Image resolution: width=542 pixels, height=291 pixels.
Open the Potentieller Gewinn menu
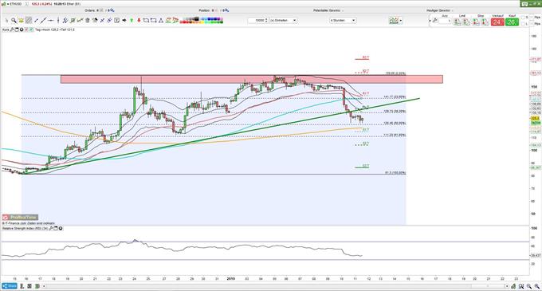pyautogui.click(x=328, y=10)
